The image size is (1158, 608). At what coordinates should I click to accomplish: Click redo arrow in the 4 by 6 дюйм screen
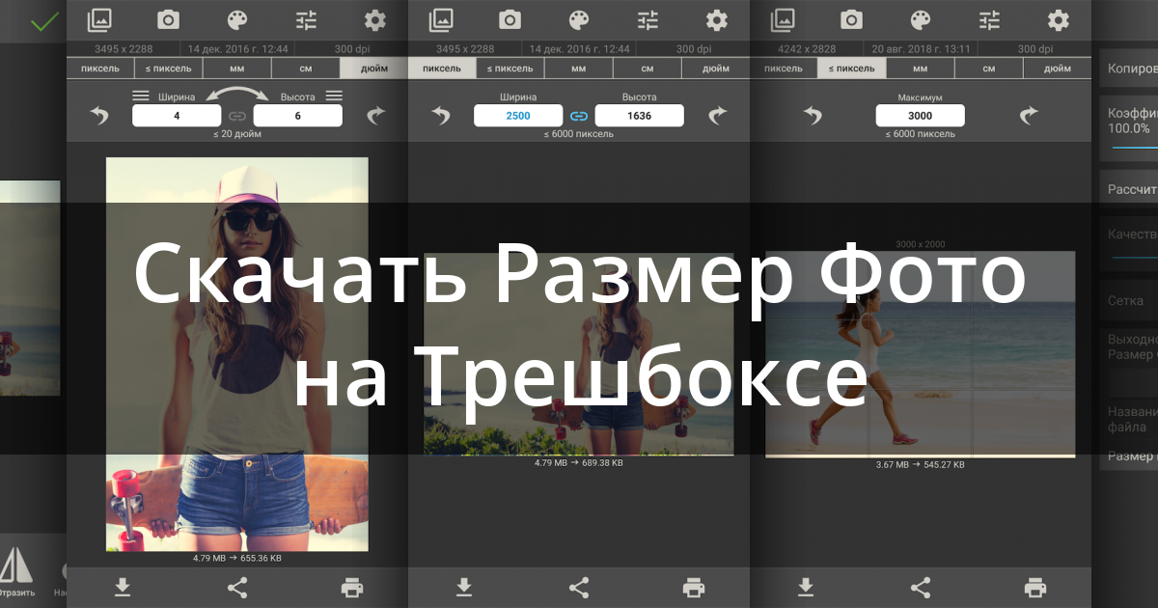pyautogui.click(x=374, y=116)
